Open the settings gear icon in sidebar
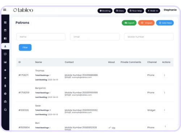181x138 pixels. coord(5,94)
